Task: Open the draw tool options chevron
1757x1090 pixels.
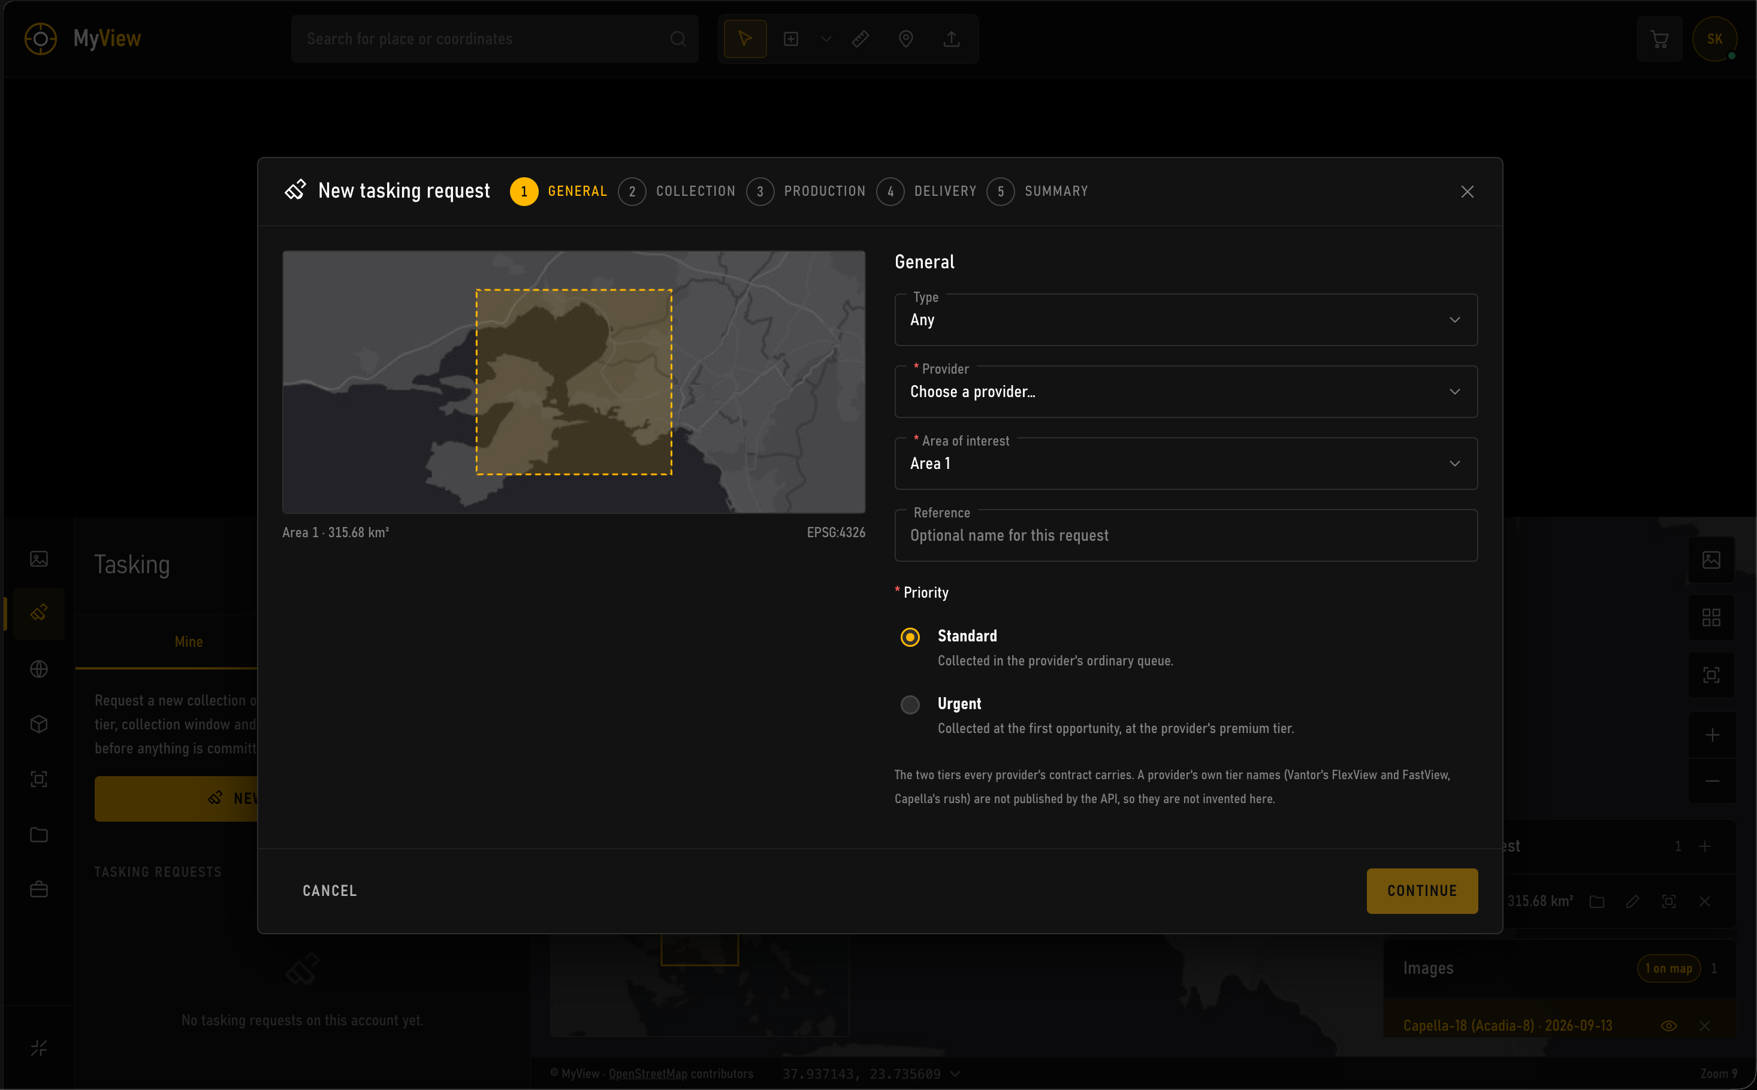Action: [x=826, y=39]
